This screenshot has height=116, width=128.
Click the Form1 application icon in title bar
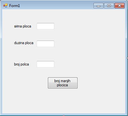pyautogui.click(x=5, y=5)
